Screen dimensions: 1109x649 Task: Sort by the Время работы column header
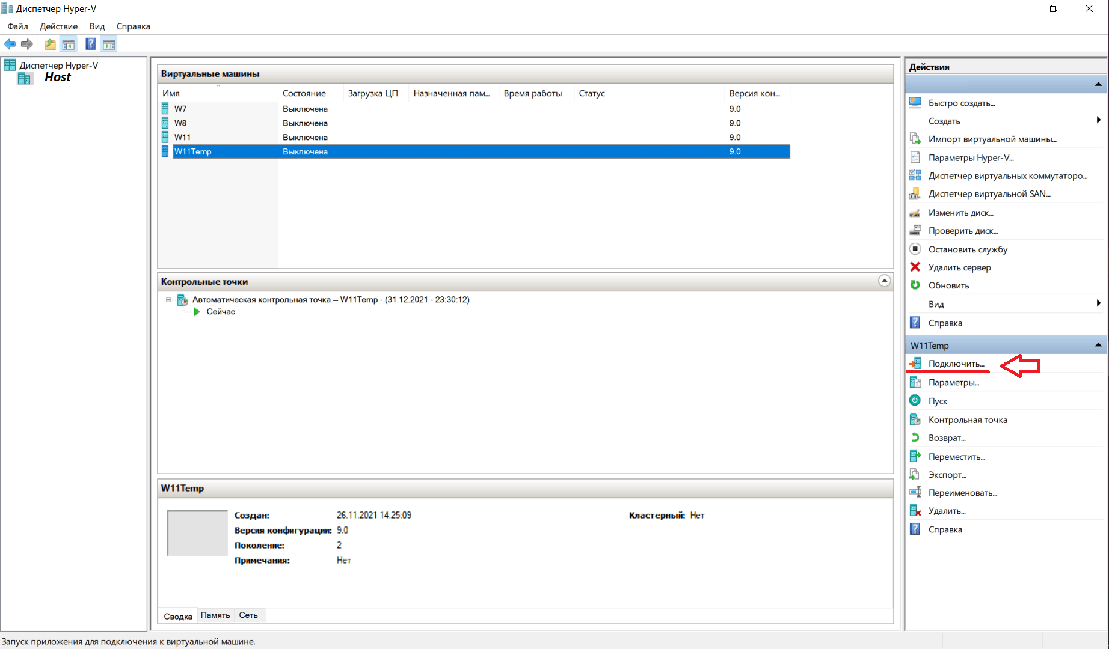tap(536, 93)
